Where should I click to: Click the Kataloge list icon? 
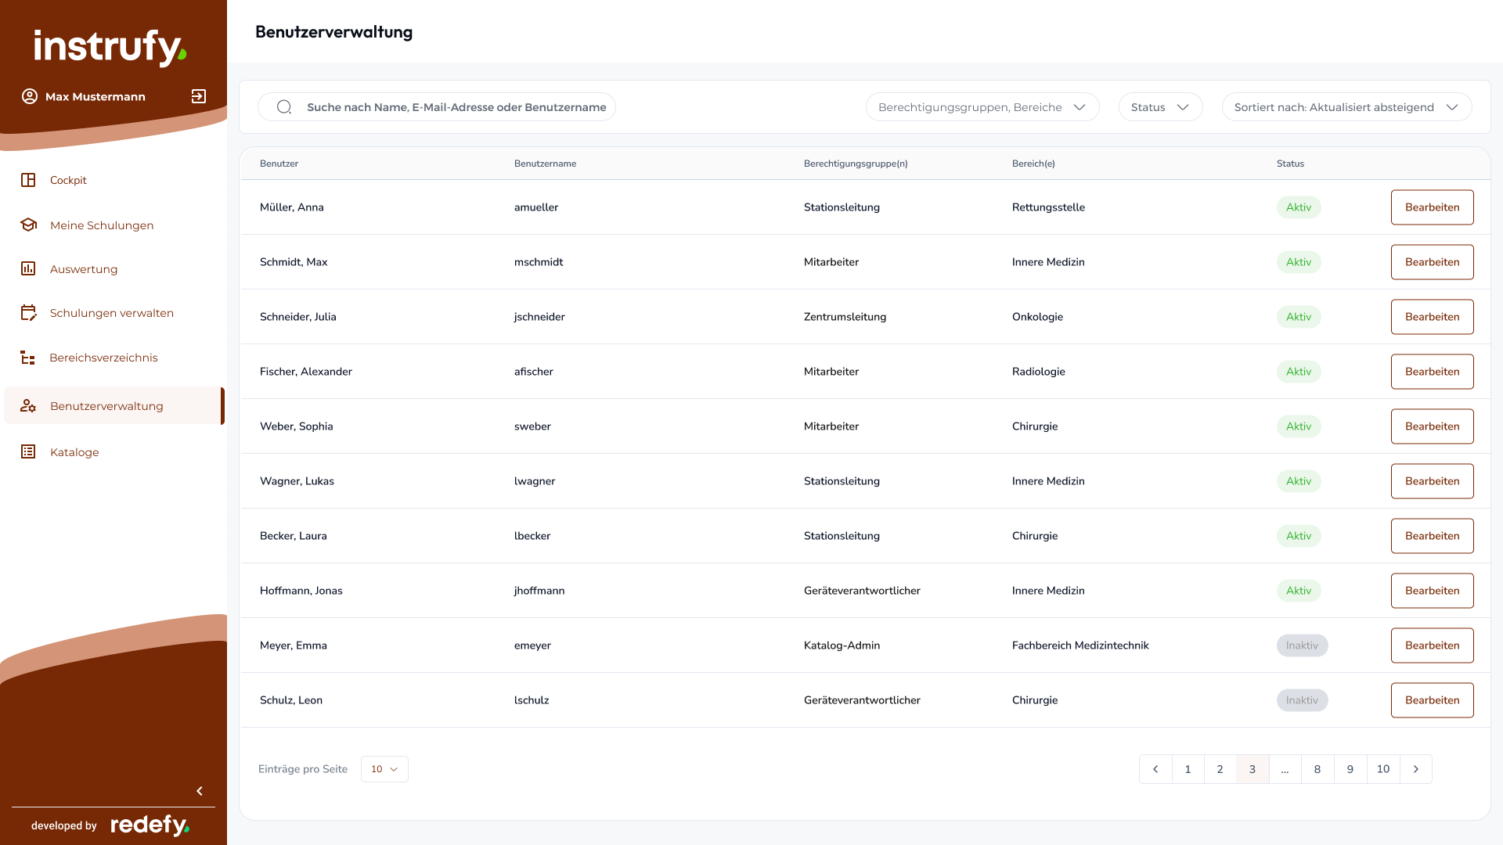pyautogui.click(x=28, y=451)
